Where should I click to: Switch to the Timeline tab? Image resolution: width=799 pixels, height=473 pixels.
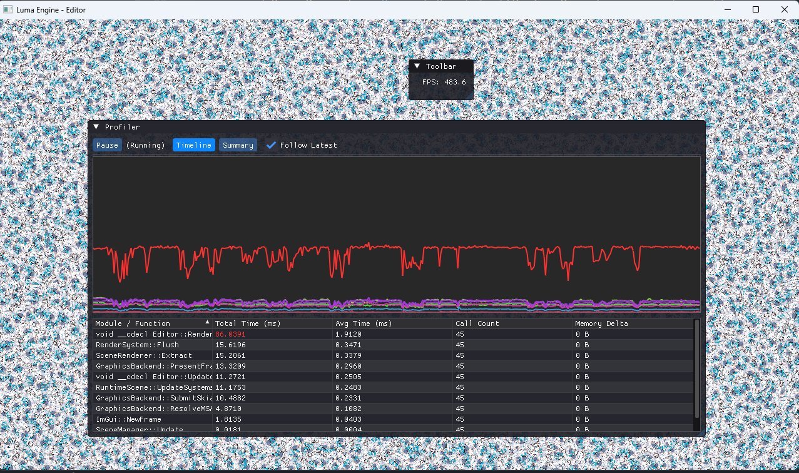(193, 145)
